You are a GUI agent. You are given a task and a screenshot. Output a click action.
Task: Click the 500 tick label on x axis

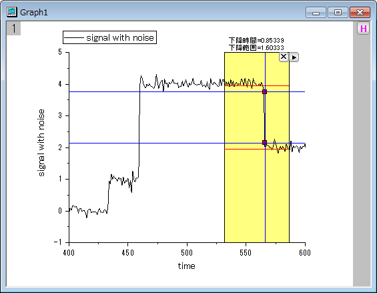(187, 252)
